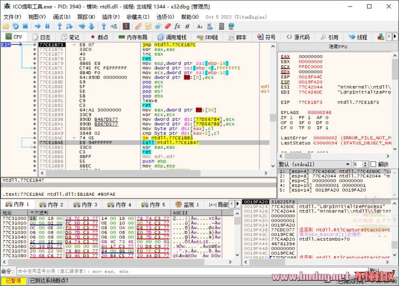
Task: Click the fx functions toolbar icon
Action: [x=178, y=27]
